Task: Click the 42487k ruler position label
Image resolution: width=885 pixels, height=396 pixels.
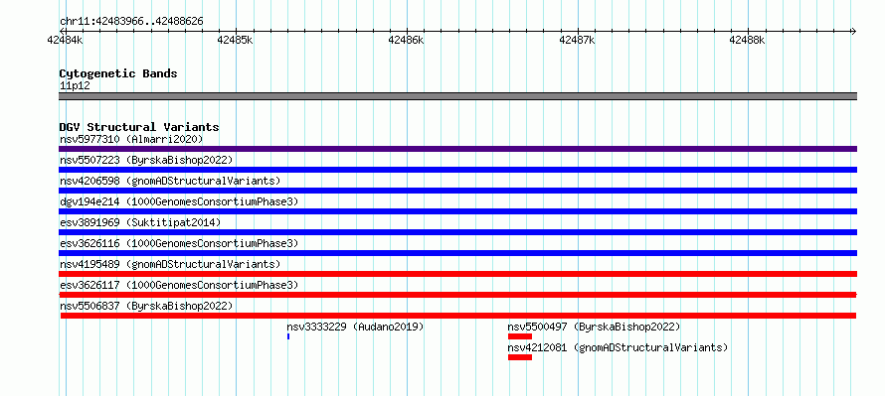Action: [577, 40]
